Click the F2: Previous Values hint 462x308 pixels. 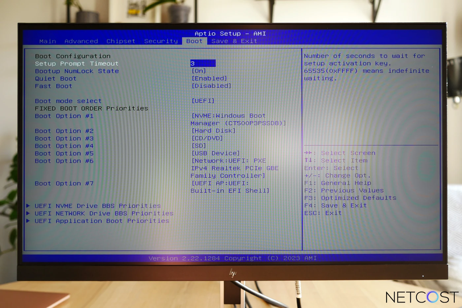(344, 191)
